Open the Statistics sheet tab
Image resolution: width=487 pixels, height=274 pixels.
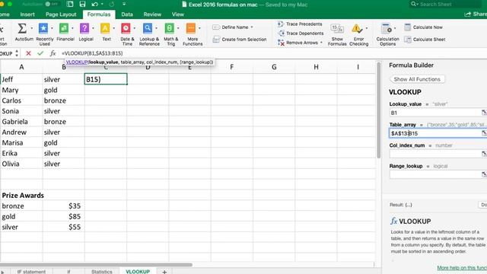click(x=101, y=271)
